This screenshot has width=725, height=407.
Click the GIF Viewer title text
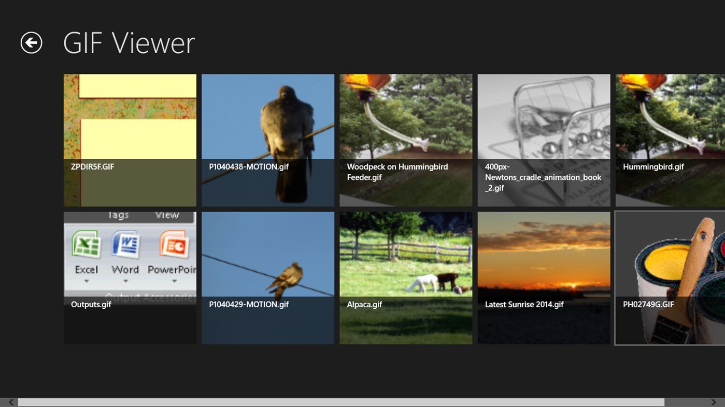pos(129,43)
